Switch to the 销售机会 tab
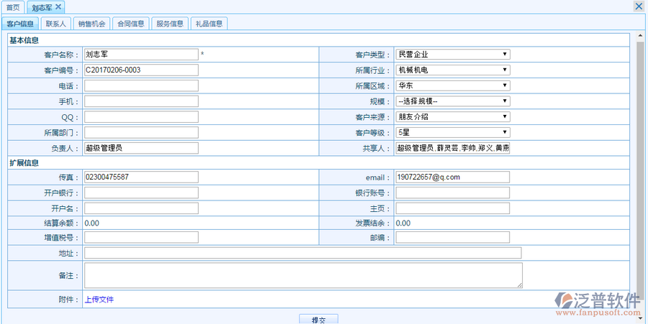This screenshot has height=324, width=648. tap(91, 24)
